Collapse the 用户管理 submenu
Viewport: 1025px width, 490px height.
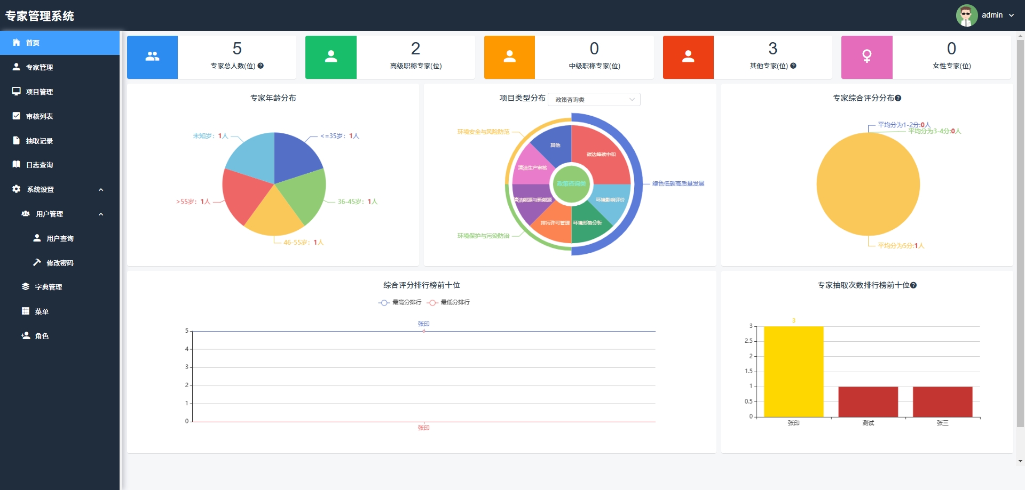click(x=101, y=214)
